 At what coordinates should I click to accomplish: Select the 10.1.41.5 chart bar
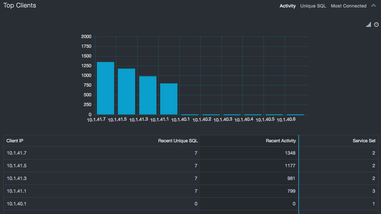127,92
